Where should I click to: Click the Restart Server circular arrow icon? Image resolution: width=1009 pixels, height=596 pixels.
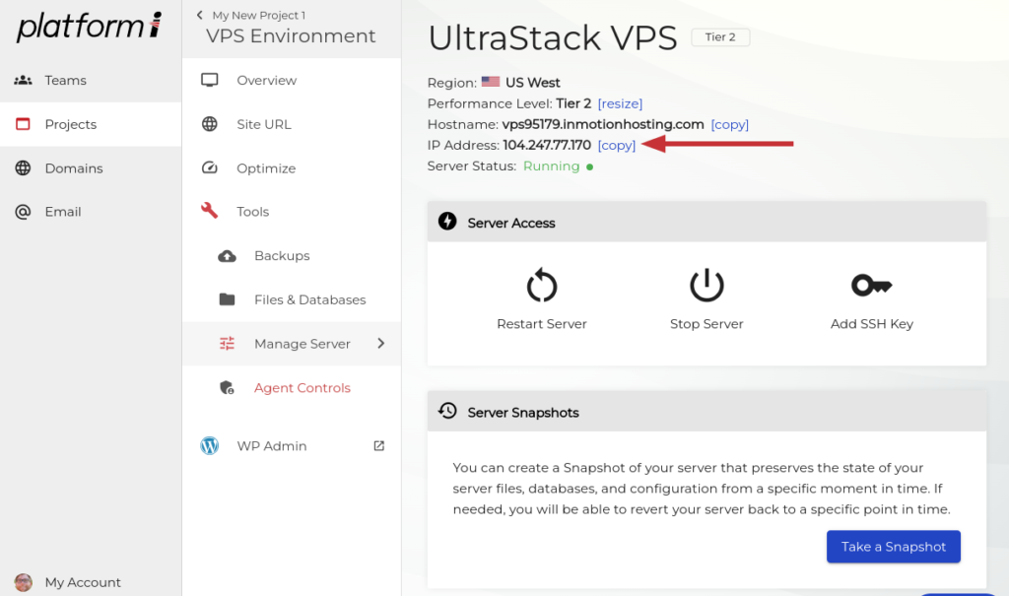(x=542, y=287)
